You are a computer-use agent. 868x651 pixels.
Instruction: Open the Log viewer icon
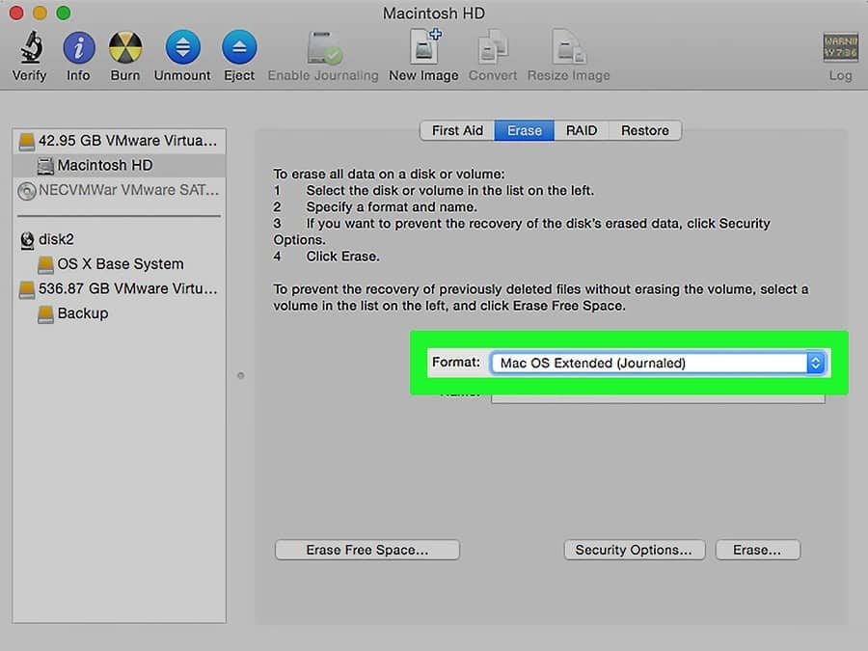click(x=840, y=47)
